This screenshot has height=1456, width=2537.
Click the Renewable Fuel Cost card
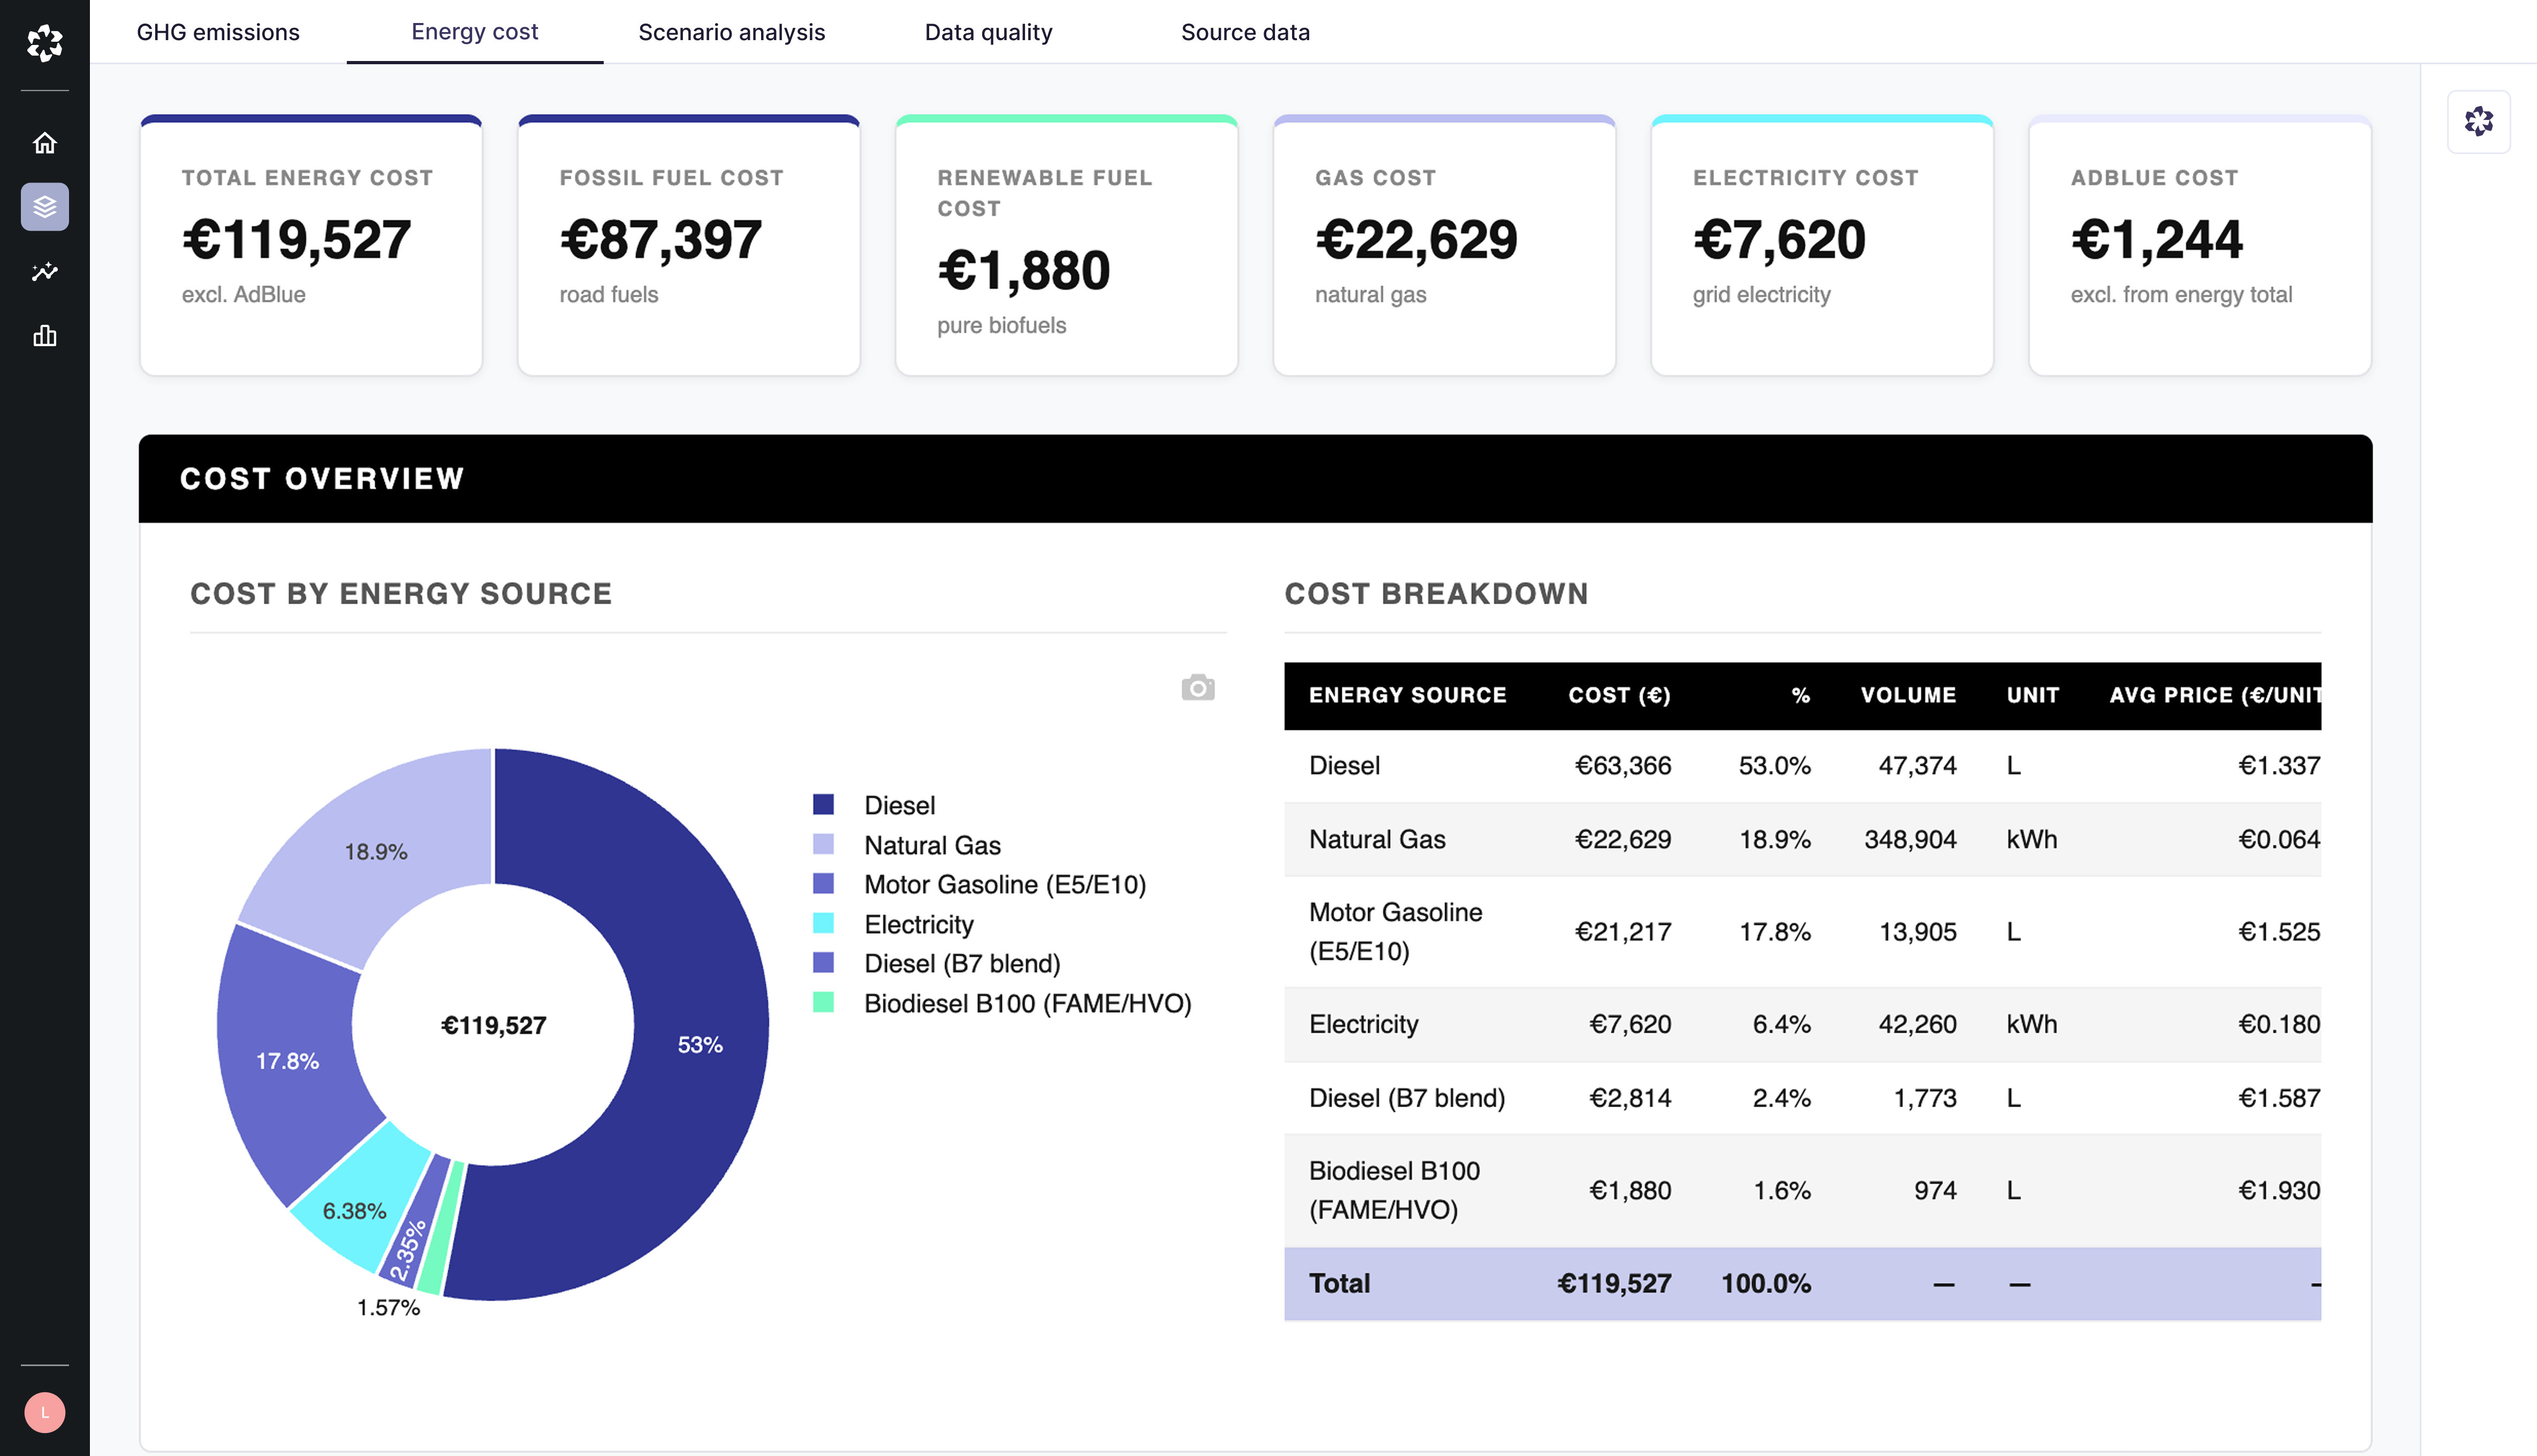pyautogui.click(x=1067, y=246)
